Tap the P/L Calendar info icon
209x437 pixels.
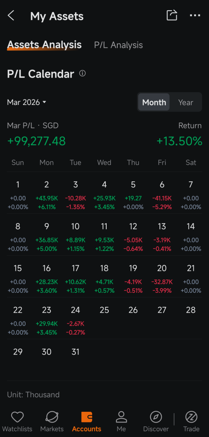click(x=82, y=73)
